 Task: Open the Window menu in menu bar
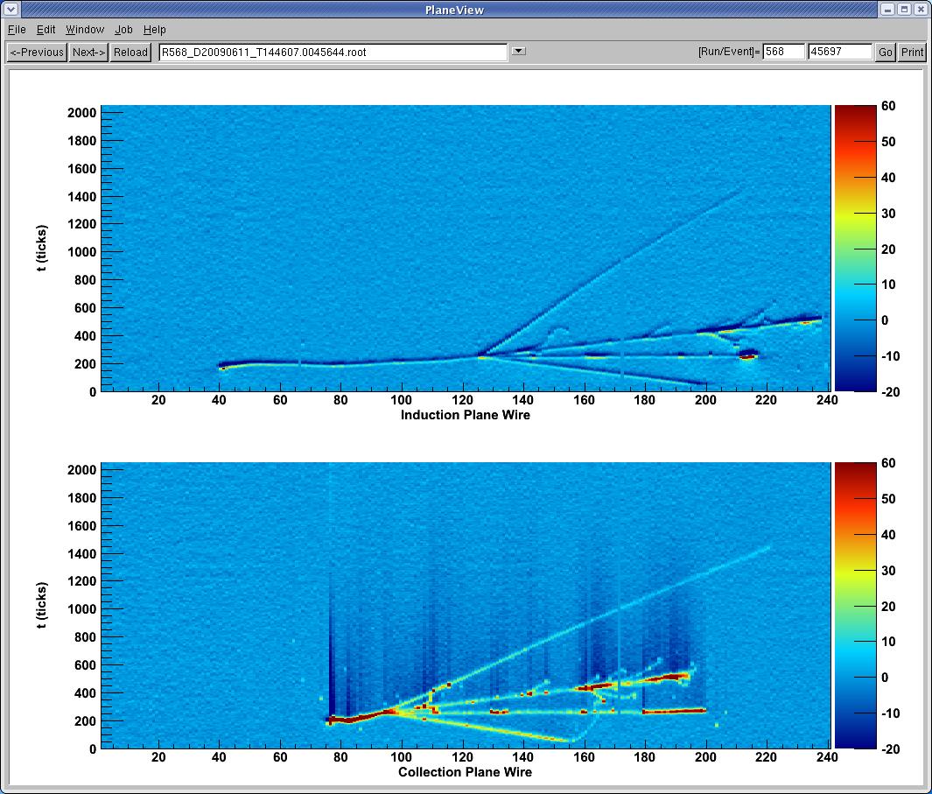point(85,30)
